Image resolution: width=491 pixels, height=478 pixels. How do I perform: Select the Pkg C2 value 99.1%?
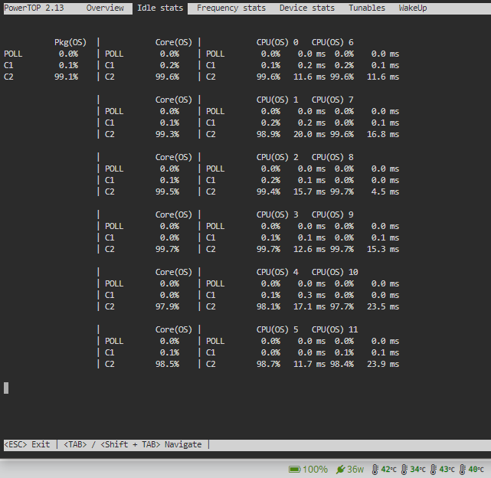[66, 77]
